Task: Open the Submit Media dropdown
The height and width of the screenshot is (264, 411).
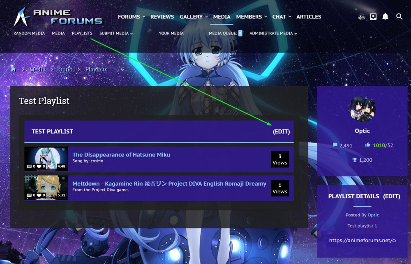Action: pyautogui.click(x=116, y=33)
